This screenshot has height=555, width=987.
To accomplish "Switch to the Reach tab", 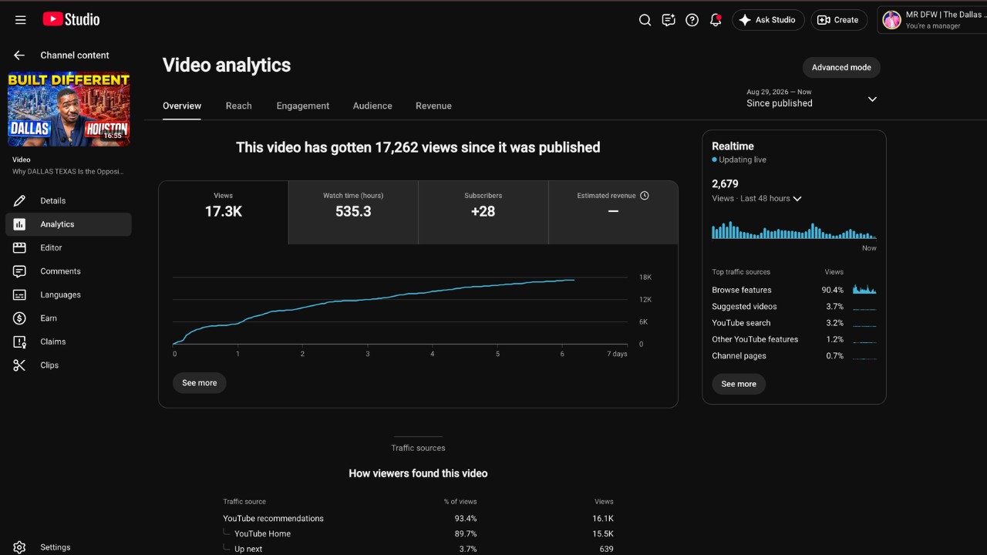I will 239,106.
